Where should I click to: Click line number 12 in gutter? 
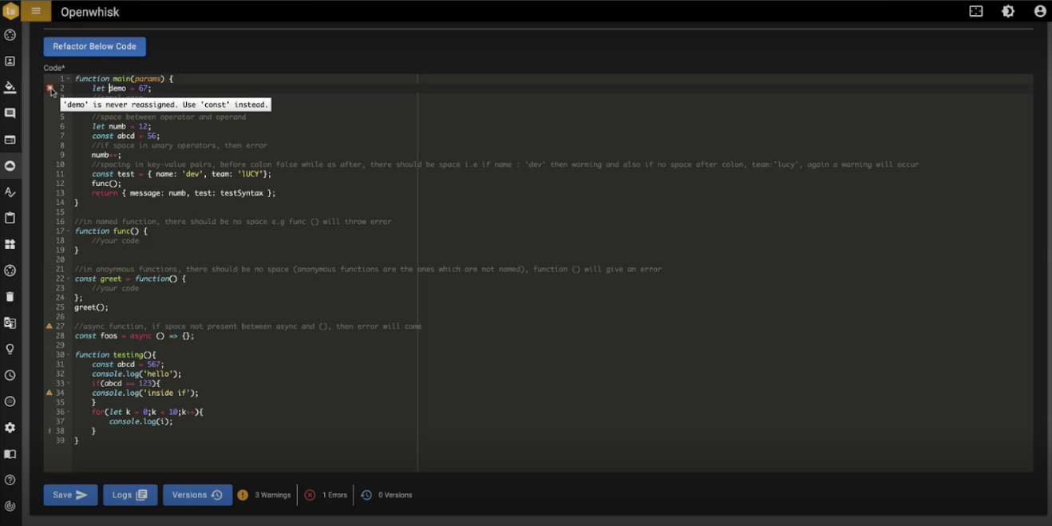click(61, 184)
